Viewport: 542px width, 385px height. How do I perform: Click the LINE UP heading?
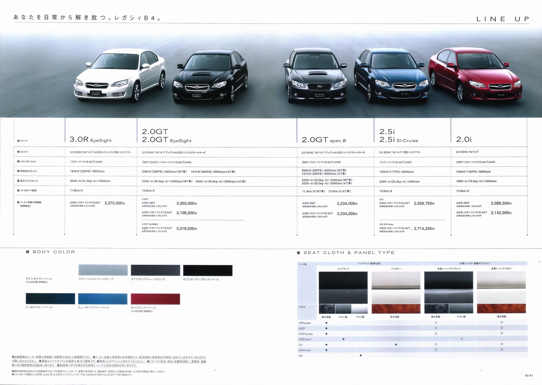(x=503, y=19)
